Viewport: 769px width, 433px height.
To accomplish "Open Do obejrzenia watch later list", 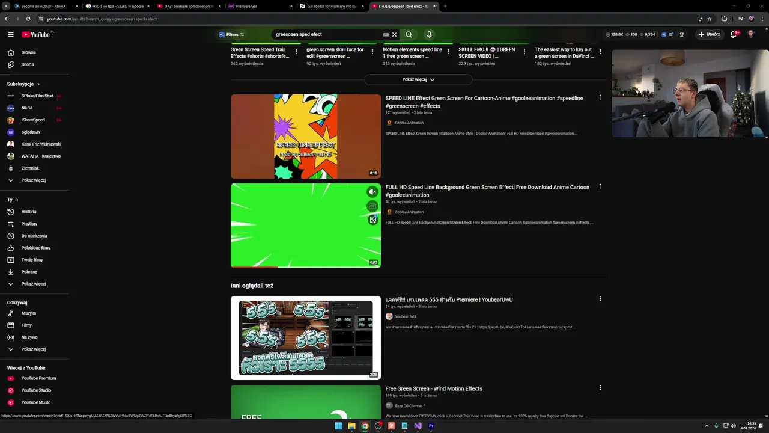I will pyautogui.click(x=34, y=236).
